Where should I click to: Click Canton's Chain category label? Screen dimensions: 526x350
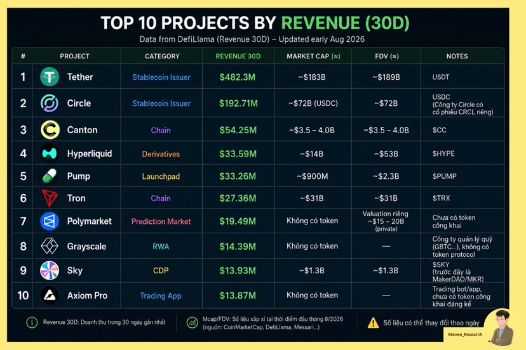[161, 130]
